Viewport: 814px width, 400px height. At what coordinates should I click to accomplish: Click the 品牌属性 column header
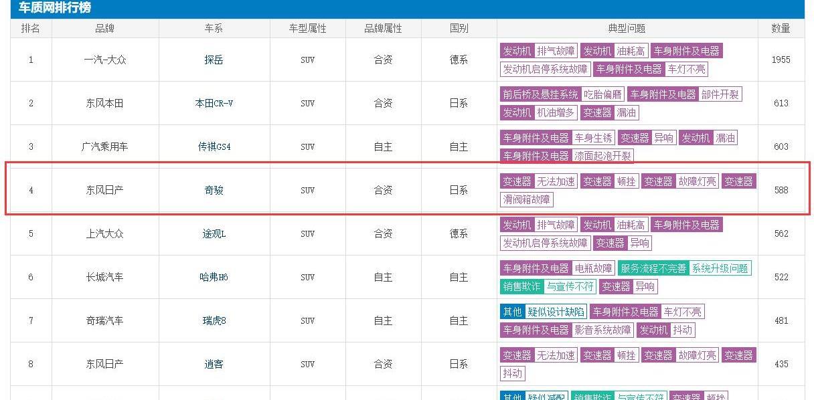[383, 28]
